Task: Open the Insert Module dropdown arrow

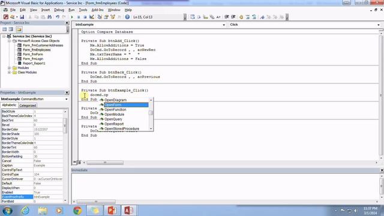Action: [x=17, y=17]
